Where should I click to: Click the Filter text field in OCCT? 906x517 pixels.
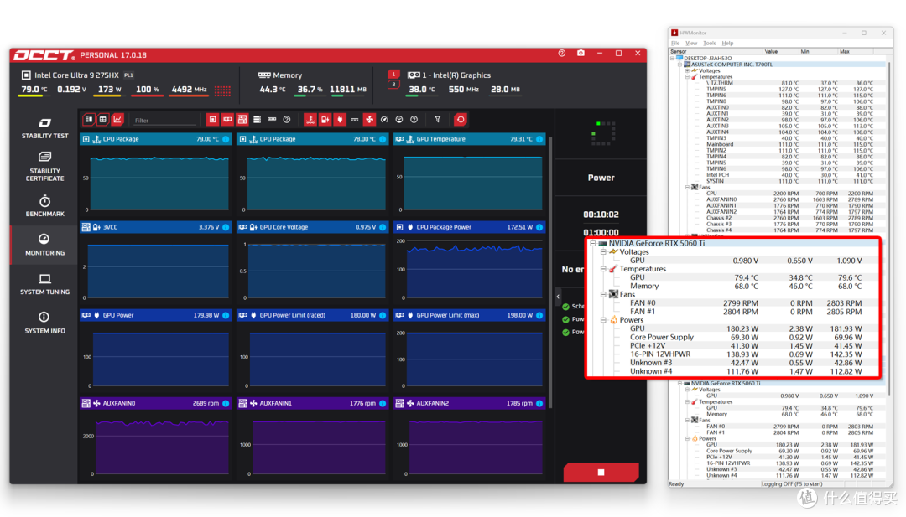coord(164,120)
